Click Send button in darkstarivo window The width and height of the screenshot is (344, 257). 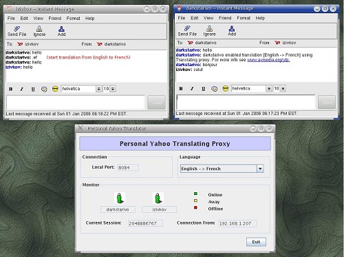click(x=327, y=102)
